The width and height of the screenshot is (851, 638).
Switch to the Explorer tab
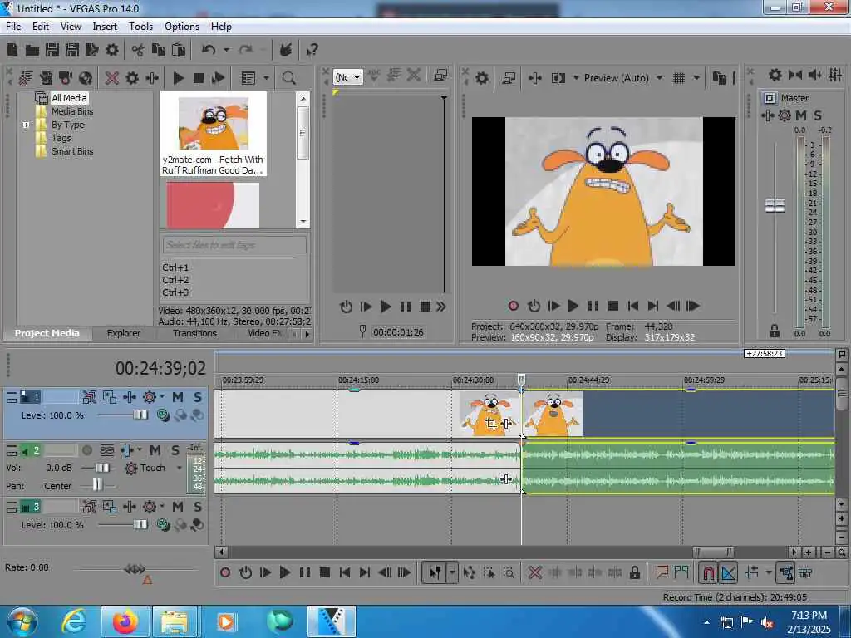[124, 333]
